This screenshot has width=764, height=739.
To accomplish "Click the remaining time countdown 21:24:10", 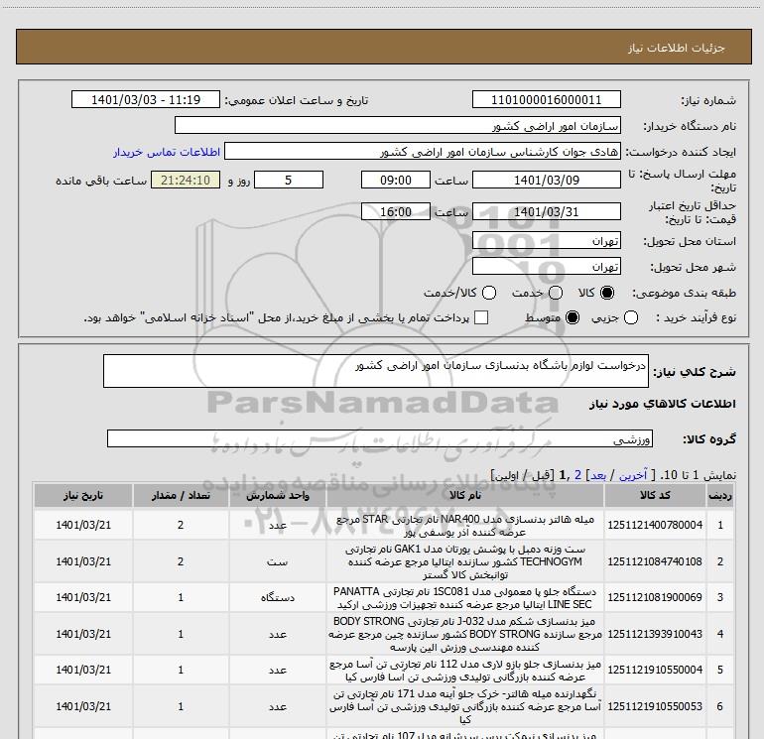I will pos(186,180).
